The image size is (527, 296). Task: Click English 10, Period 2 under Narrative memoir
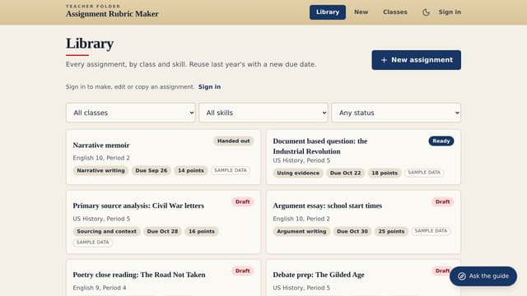click(x=101, y=158)
